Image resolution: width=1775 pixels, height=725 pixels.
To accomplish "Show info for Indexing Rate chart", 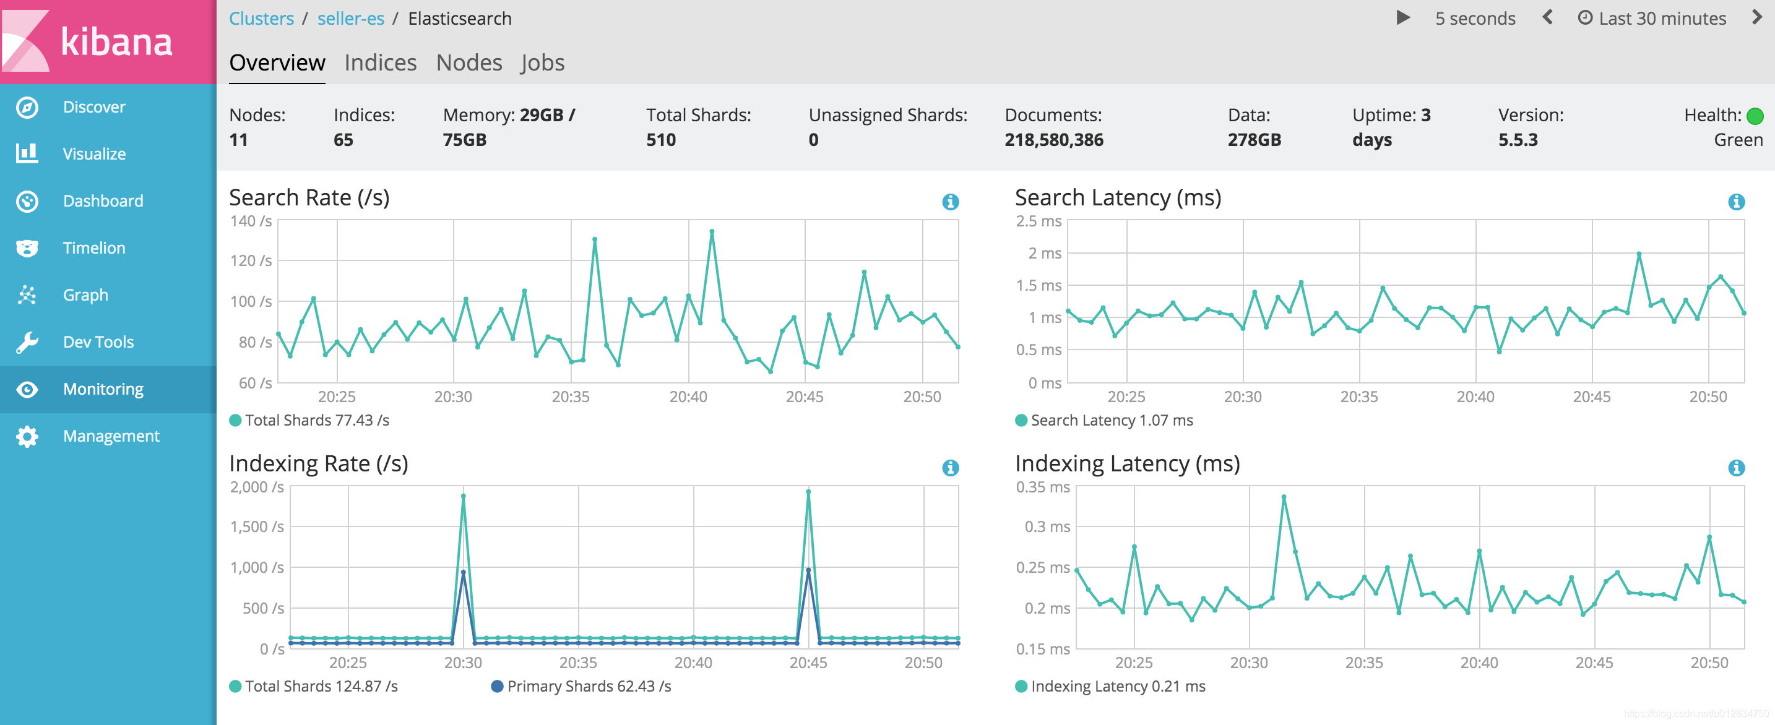I will tap(950, 468).
